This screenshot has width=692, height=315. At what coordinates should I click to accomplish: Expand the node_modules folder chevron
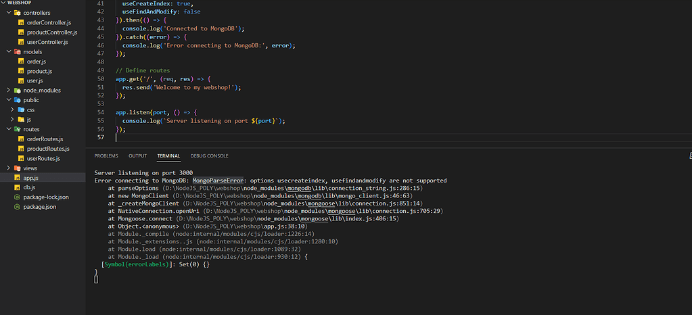pyautogui.click(x=7, y=90)
